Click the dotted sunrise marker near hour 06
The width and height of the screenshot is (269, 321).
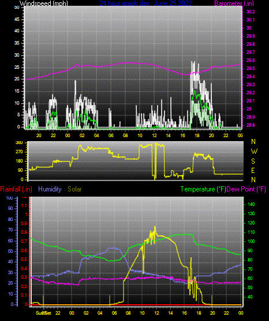click(x=110, y=300)
